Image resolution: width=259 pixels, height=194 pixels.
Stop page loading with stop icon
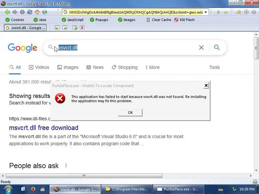(22, 12)
